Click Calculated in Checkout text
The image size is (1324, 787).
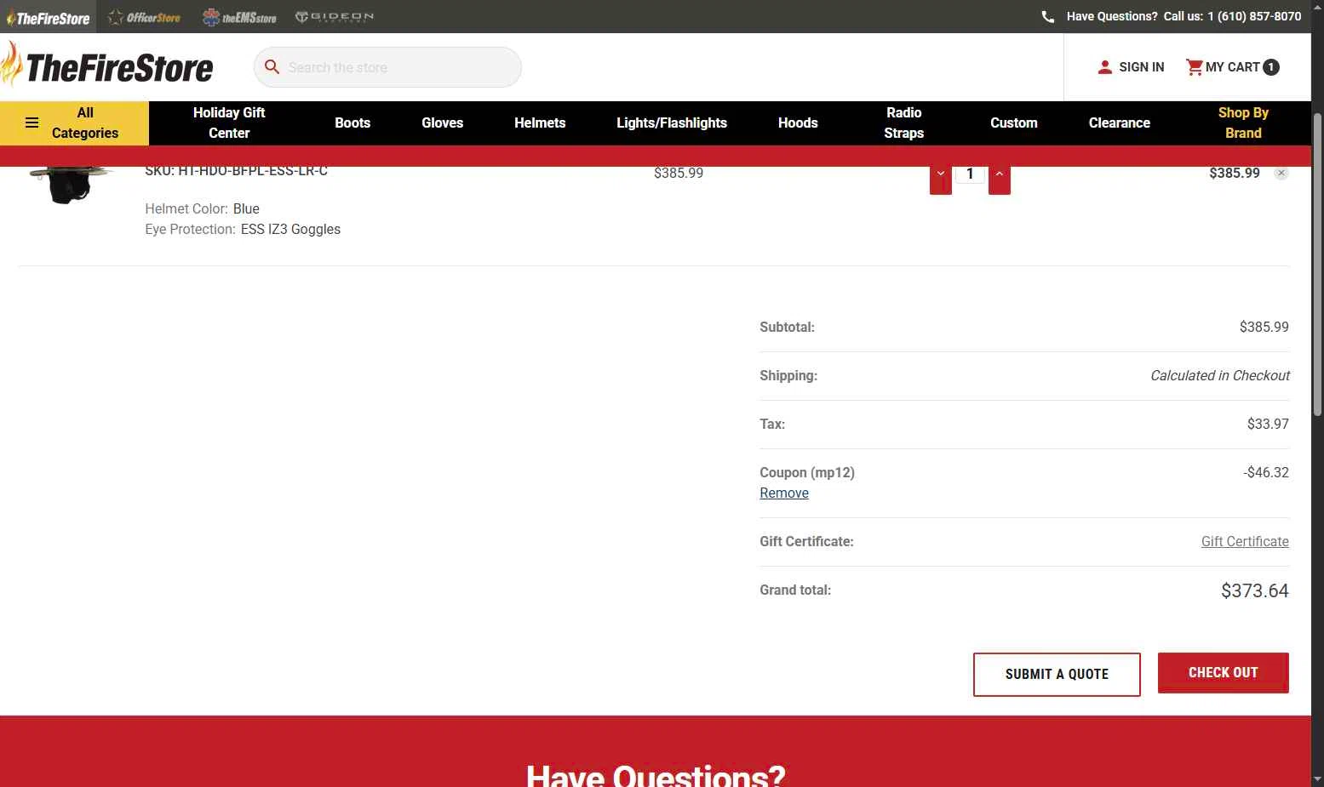click(1220, 375)
